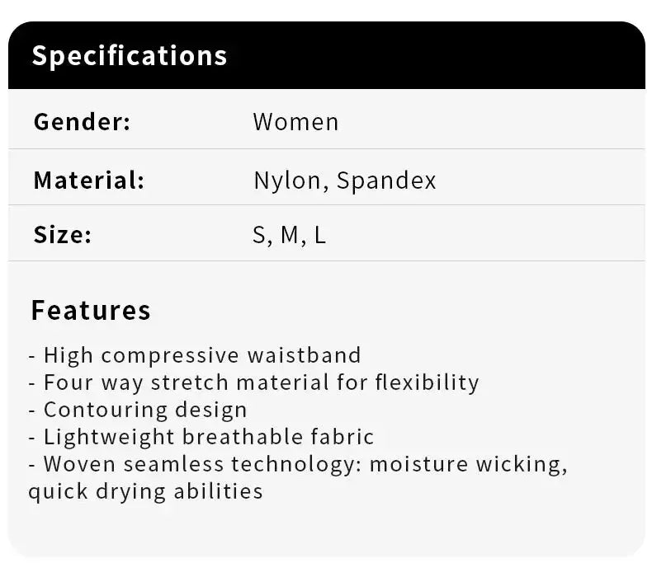Image resolution: width=652 pixels, height=577 pixels.
Task: Click the 'moisture wicking' text
Action: [x=468, y=464]
